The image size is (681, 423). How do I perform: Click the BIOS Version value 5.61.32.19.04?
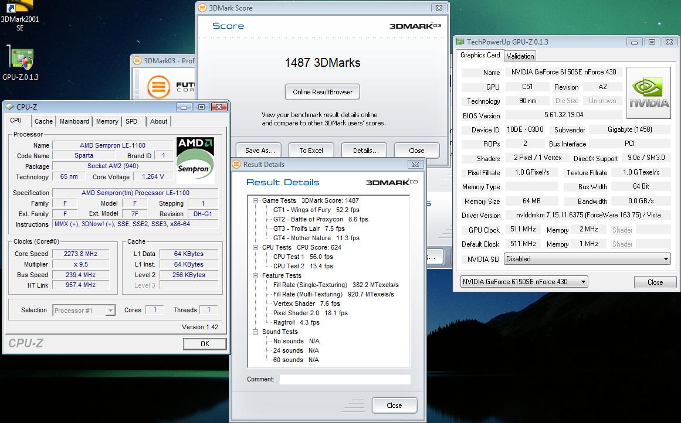click(x=564, y=115)
